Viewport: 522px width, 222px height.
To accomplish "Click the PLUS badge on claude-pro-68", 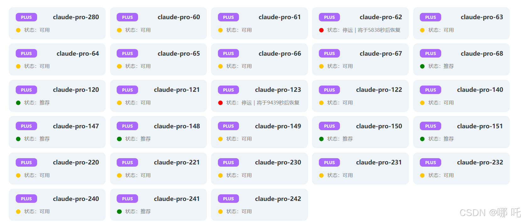I will (430, 53).
